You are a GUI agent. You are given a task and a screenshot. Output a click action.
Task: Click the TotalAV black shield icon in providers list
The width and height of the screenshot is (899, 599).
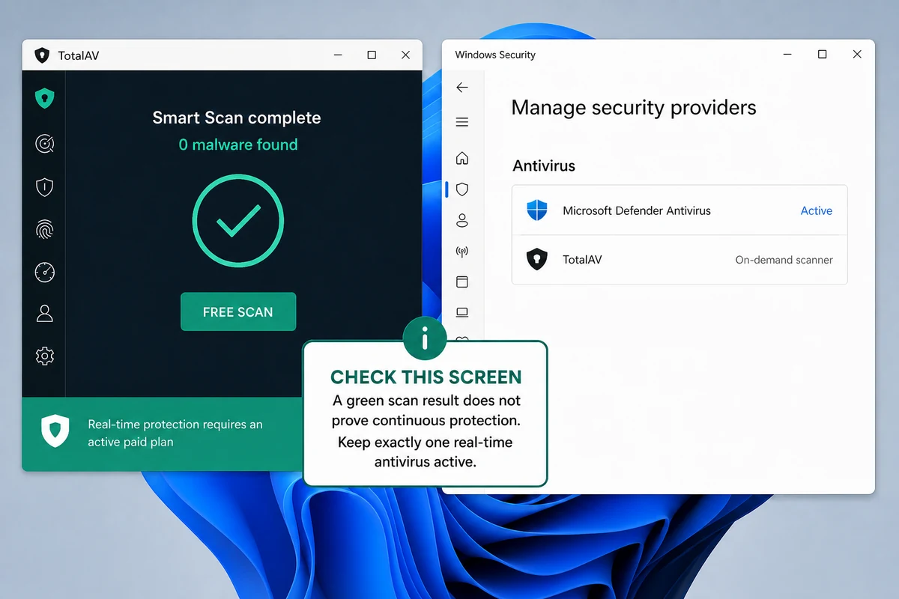coord(537,260)
